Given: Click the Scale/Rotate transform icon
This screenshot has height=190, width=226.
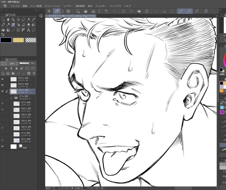Looking at the screenshot, I should pos(147,11).
